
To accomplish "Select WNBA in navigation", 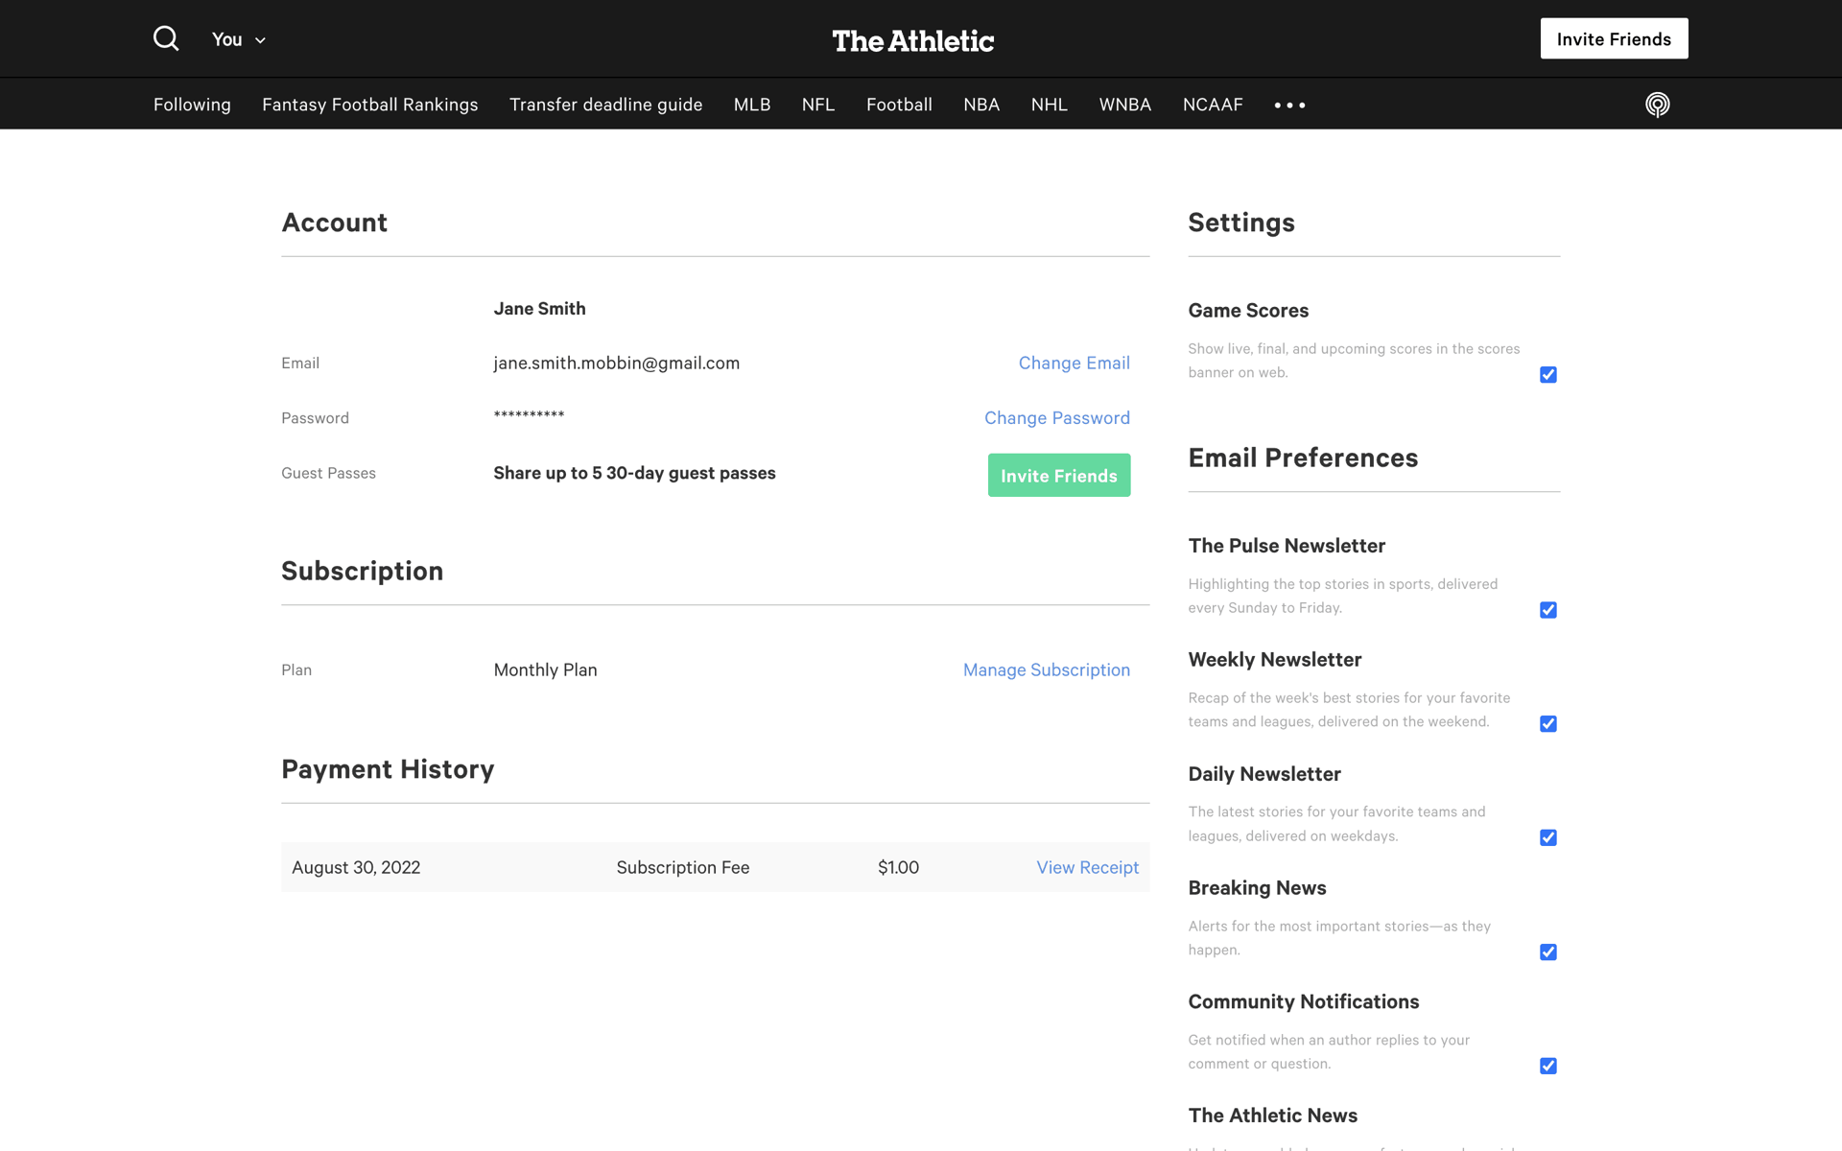I will [x=1124, y=104].
